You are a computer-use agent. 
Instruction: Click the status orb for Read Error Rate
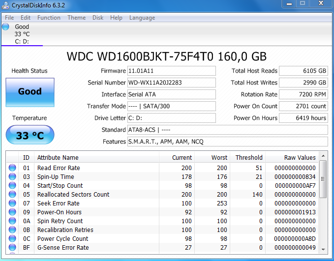coord(12,168)
